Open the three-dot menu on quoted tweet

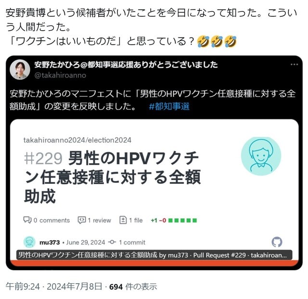[294, 64]
